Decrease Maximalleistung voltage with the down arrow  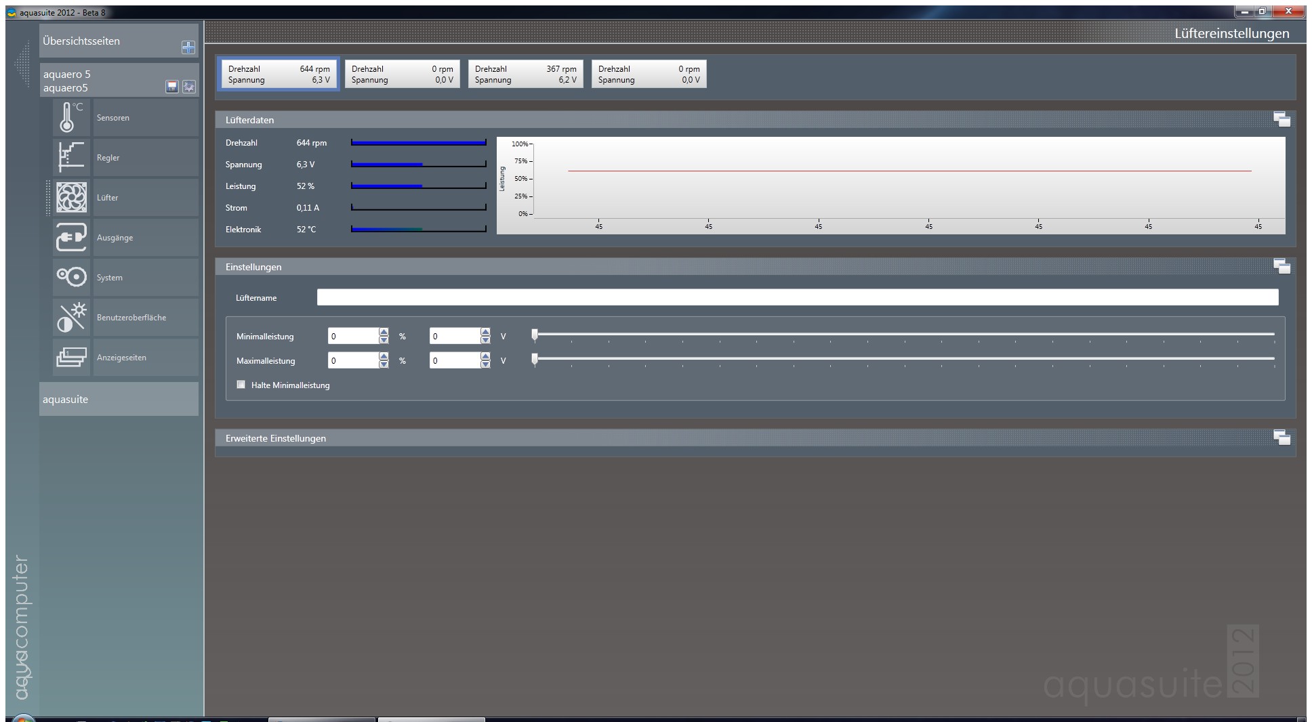485,364
